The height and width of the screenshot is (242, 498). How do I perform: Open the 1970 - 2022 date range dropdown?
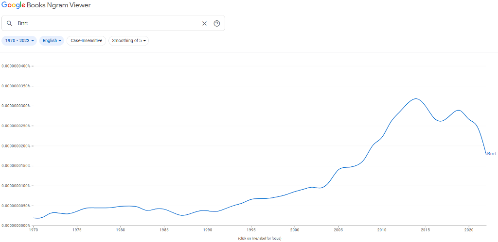(x=19, y=41)
